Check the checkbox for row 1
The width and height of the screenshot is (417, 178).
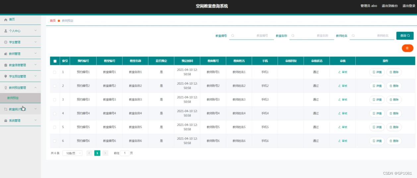tap(55, 72)
